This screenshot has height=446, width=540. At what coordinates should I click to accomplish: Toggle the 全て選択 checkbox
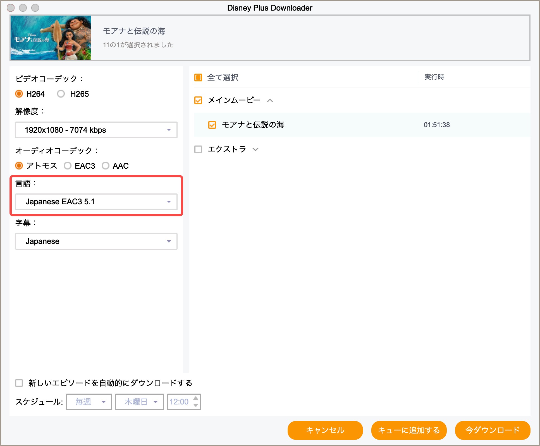198,77
